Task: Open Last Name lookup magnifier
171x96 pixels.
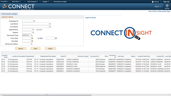Action: point(50,24)
